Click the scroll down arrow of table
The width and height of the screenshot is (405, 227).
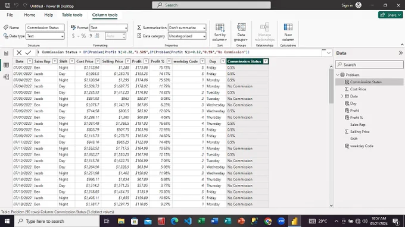331,206
